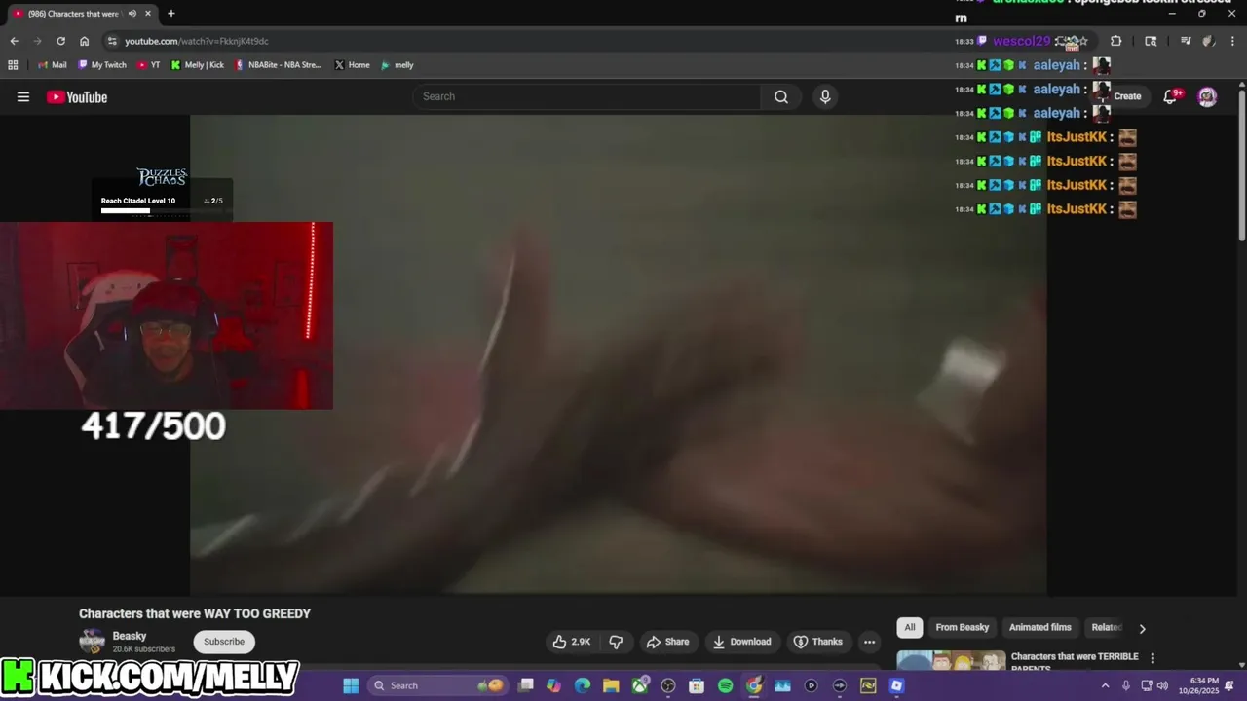Like the video with thumbs up
The height and width of the screenshot is (701, 1247).
[x=572, y=642]
